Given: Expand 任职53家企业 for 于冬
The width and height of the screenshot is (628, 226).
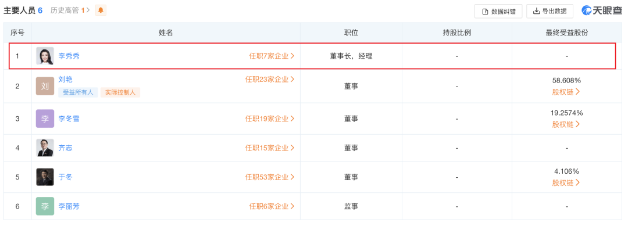Looking at the screenshot, I should tap(270, 177).
